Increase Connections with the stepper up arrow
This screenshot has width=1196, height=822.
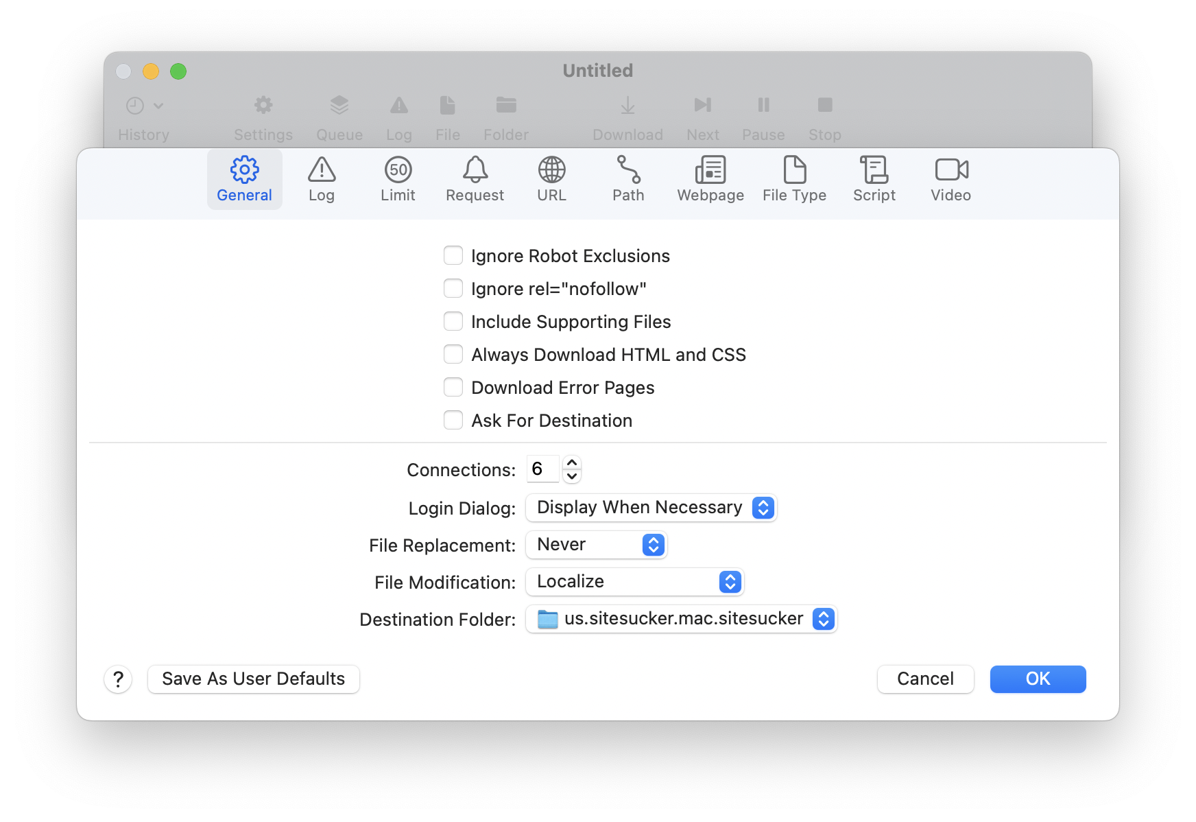[x=572, y=462]
